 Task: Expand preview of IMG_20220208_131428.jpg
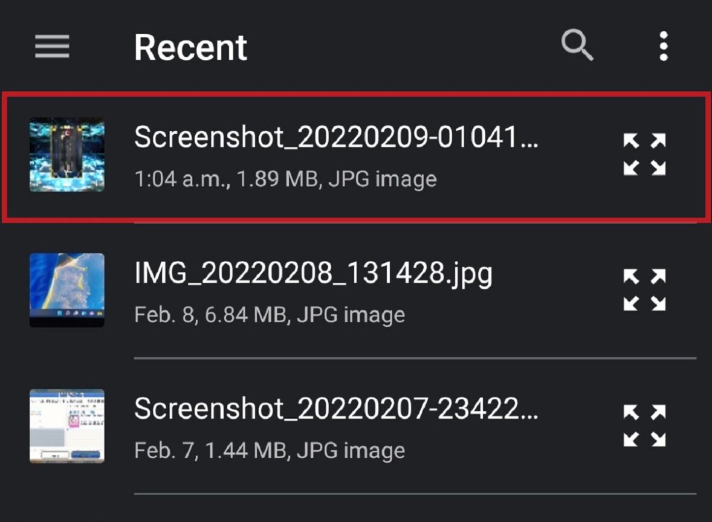644,291
